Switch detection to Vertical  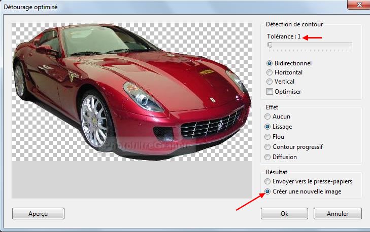coord(270,82)
